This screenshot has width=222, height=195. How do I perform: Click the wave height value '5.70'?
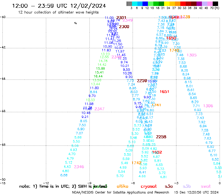pyautogui.click(x=120, y=176)
